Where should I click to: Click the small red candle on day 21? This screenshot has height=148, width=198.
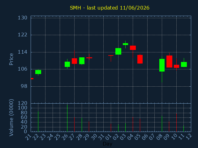32,79
